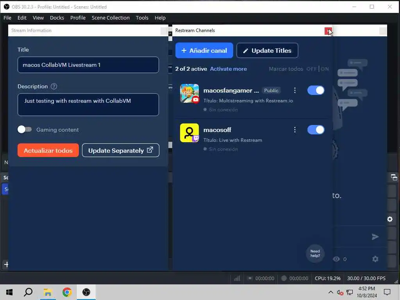Viewport: 400px width, 300px height.
Task: Toggle the macosoff channel switch
Action: 316,130
